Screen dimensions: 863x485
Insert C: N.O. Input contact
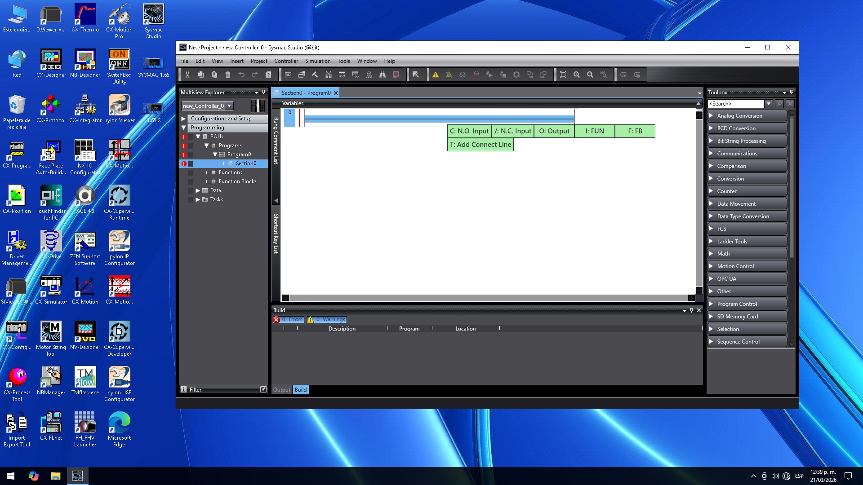point(469,131)
